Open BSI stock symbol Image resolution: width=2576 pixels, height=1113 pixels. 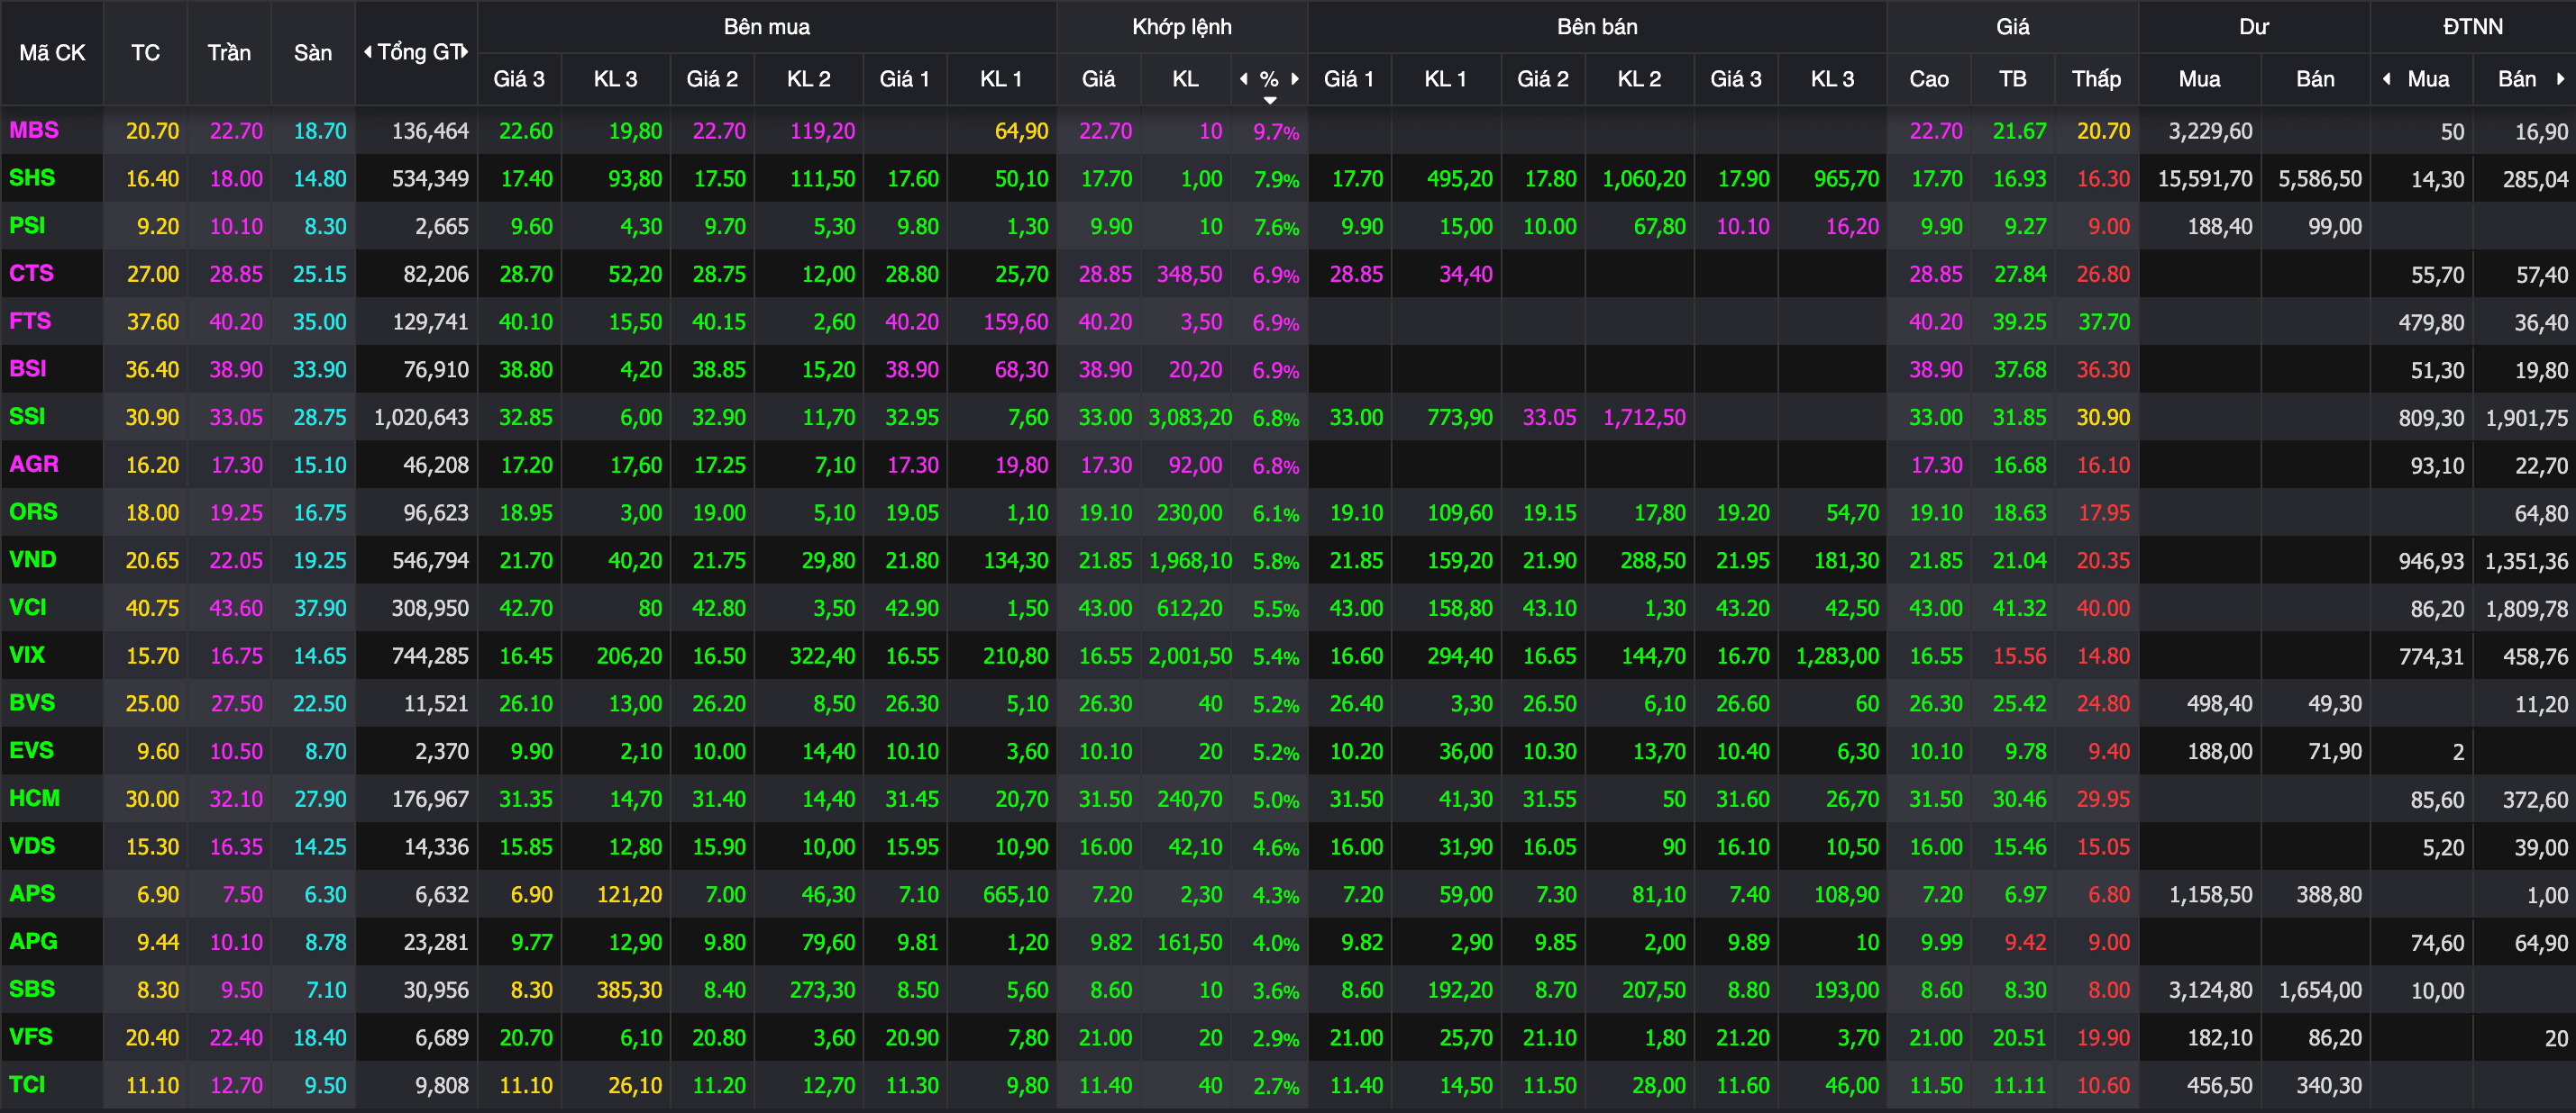coord(28,368)
